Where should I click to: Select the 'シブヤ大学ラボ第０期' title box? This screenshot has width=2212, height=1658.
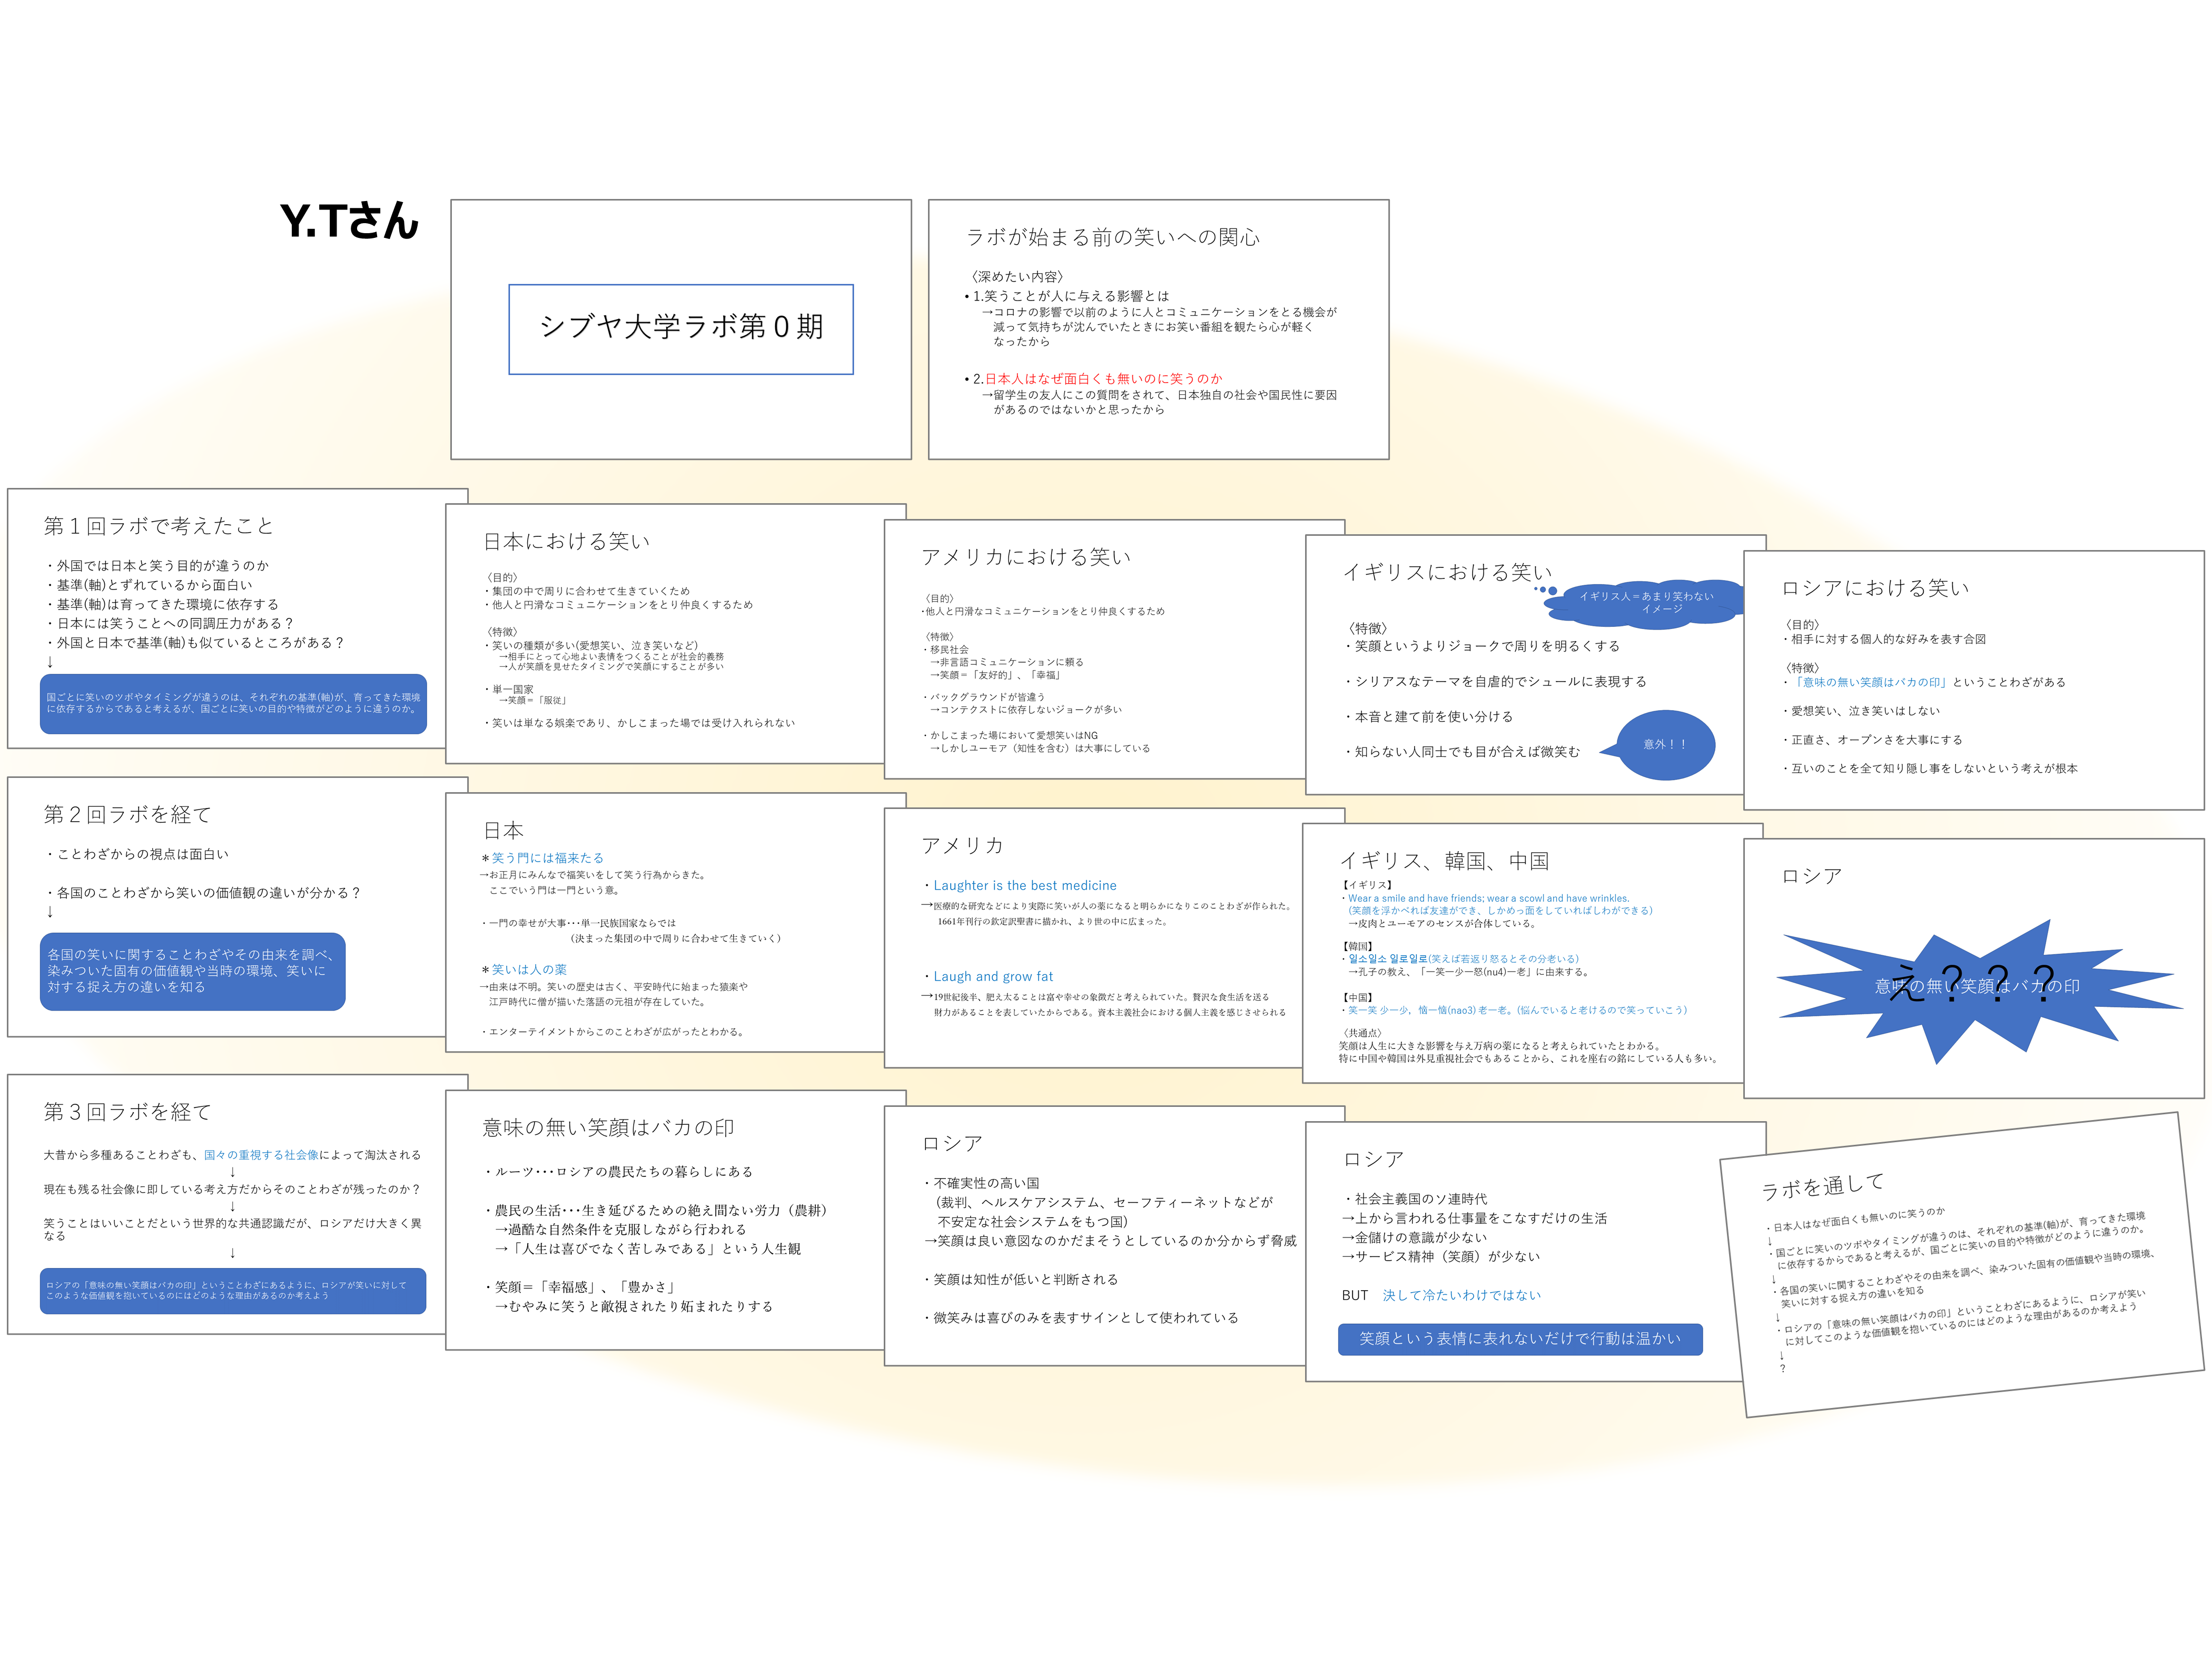click(x=681, y=330)
